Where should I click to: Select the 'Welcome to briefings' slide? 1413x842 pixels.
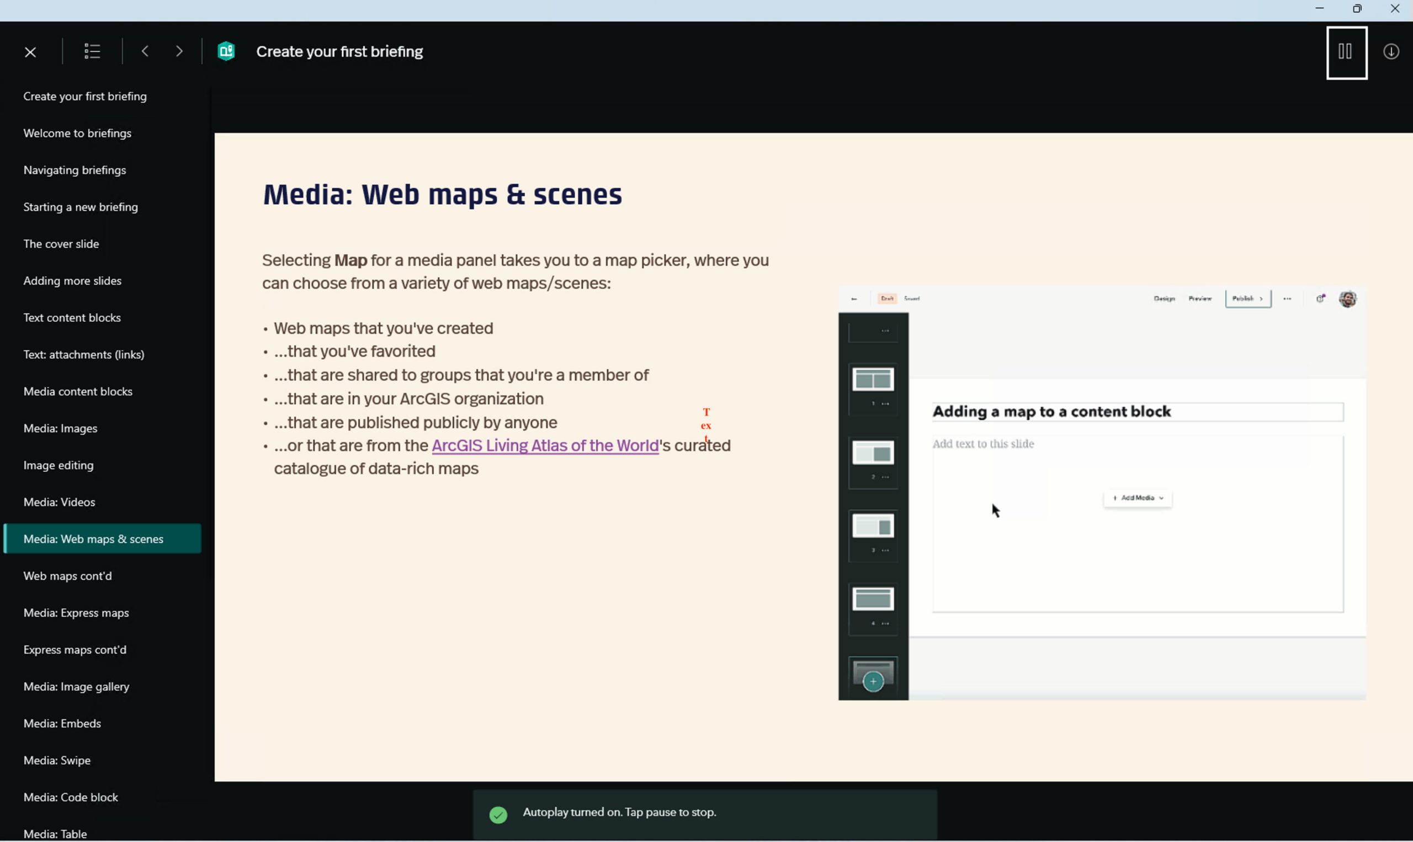click(77, 133)
